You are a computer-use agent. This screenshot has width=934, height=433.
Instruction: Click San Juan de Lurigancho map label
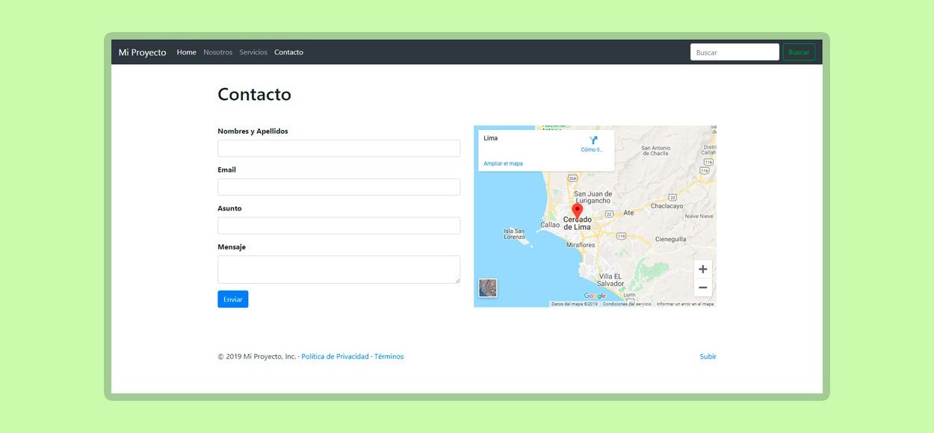click(x=593, y=197)
